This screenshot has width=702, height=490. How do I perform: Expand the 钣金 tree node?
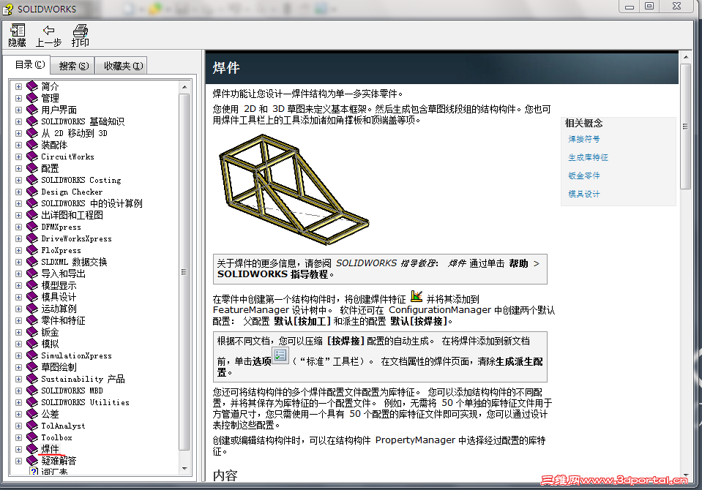(x=18, y=332)
